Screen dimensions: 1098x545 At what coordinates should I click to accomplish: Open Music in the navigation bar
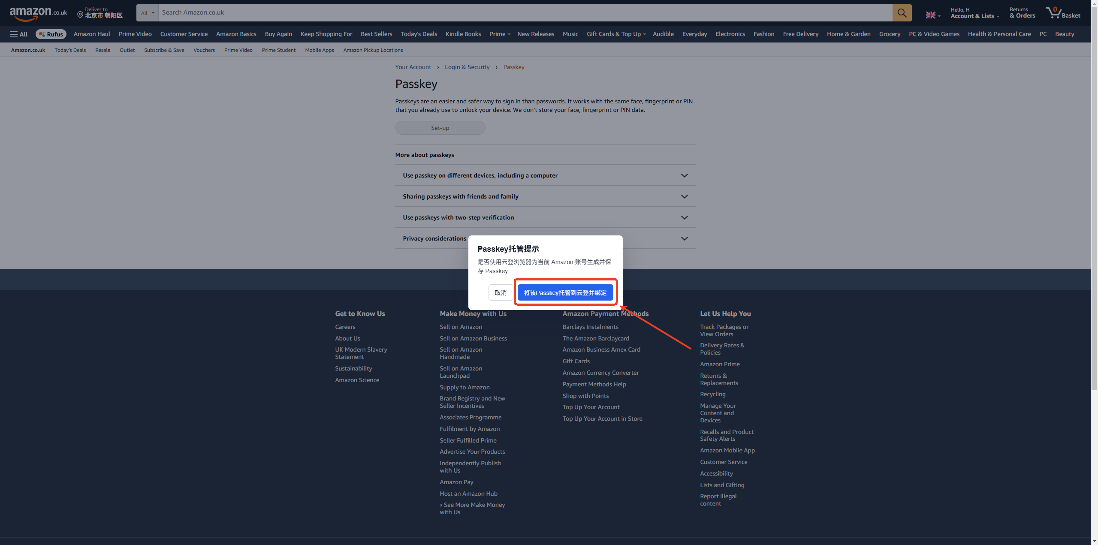click(x=570, y=34)
